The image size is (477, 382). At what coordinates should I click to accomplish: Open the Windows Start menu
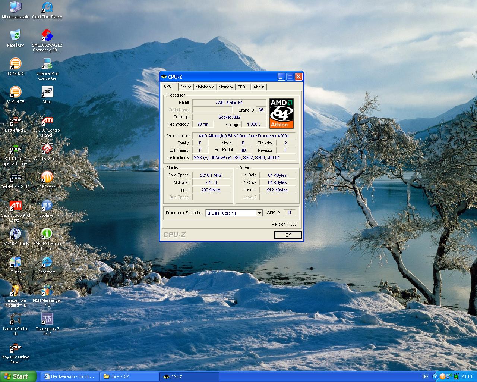(x=18, y=376)
